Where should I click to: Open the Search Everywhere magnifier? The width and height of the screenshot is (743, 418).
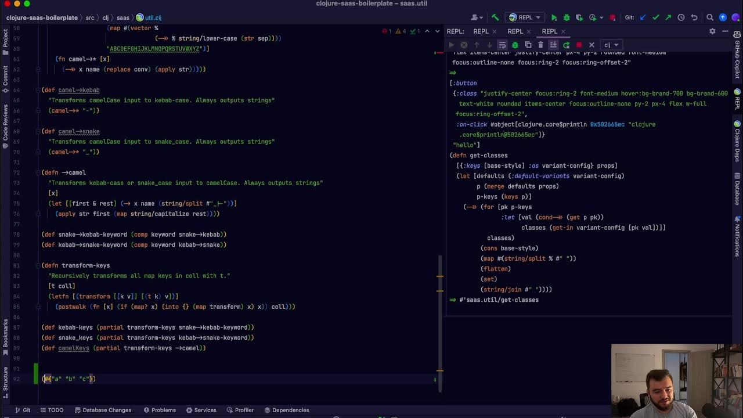point(710,17)
